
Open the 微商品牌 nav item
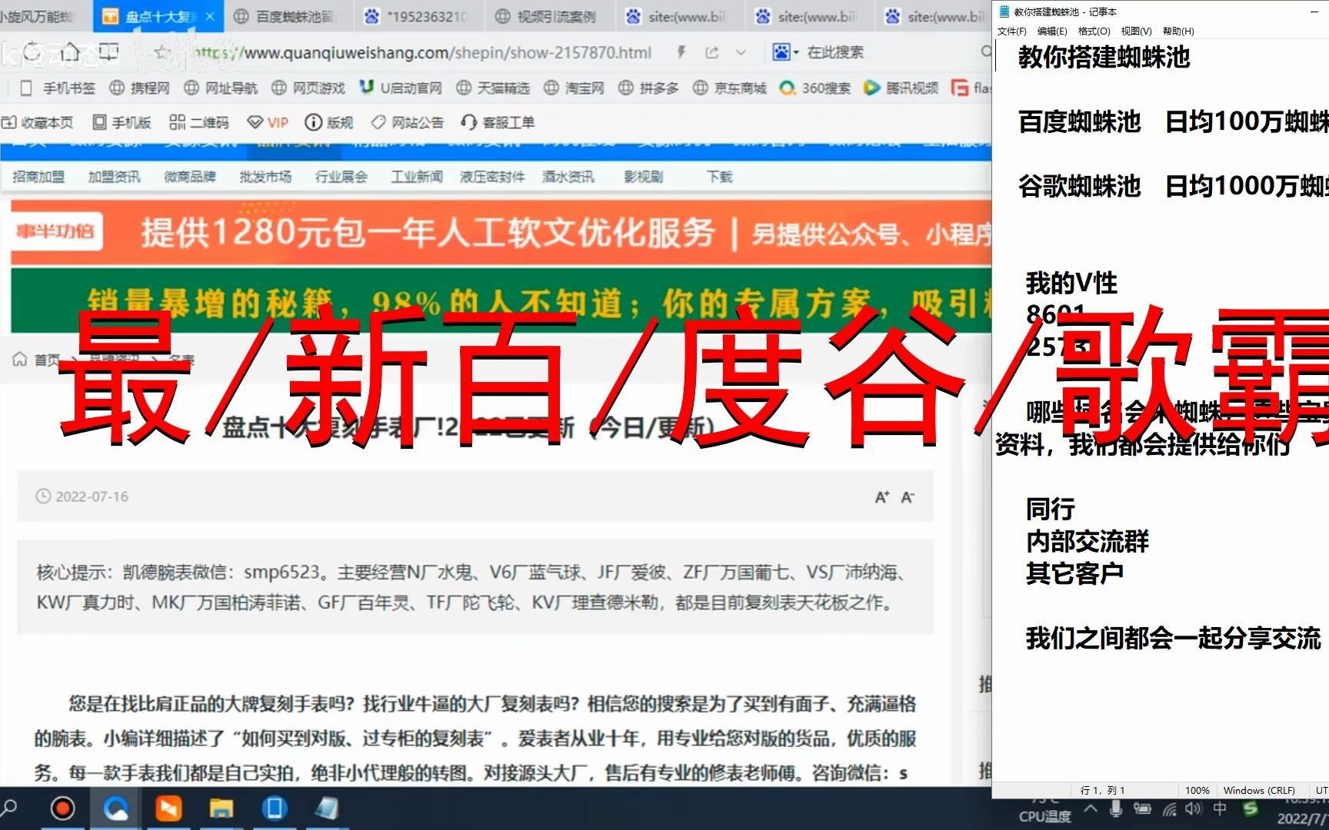point(190,177)
